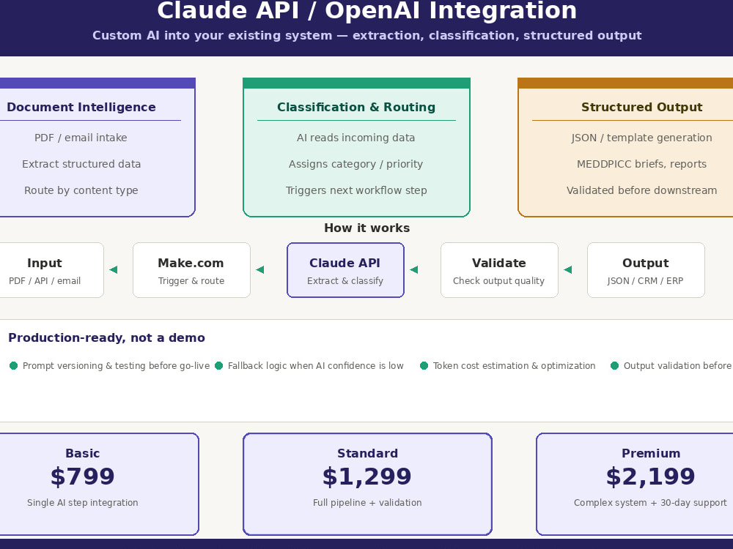Screen dimensions: 733x549
Task: Click 'Assigns category / priority' text
Action: (x=356, y=164)
